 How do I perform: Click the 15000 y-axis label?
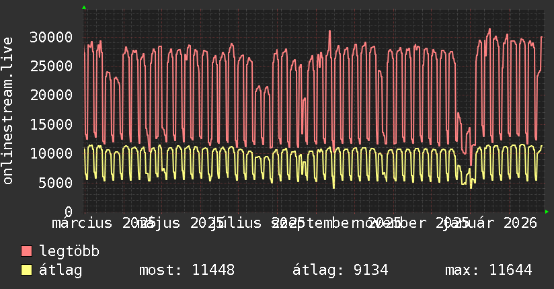pyautogui.click(x=51, y=124)
